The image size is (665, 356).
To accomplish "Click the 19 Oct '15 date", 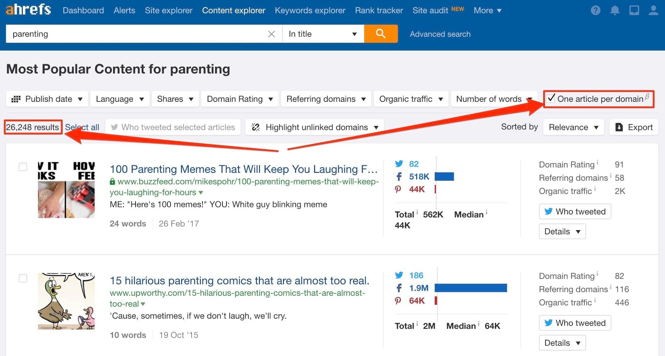I will pyautogui.click(x=179, y=335).
